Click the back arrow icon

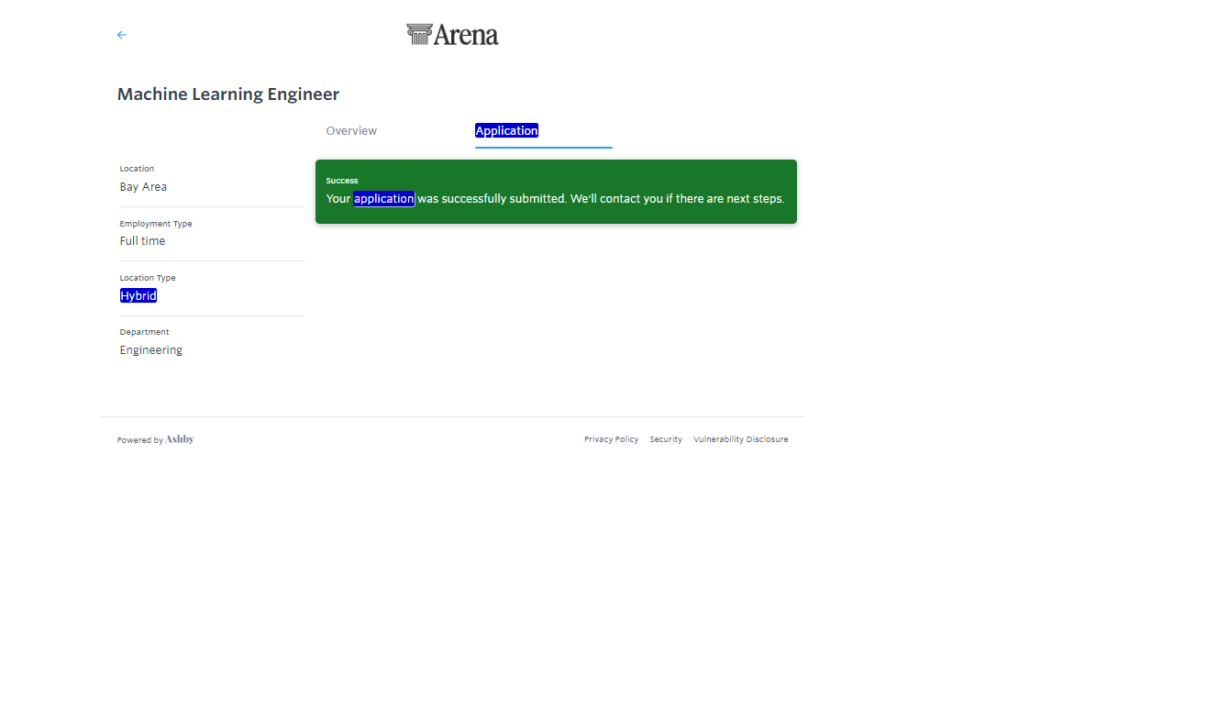point(122,35)
